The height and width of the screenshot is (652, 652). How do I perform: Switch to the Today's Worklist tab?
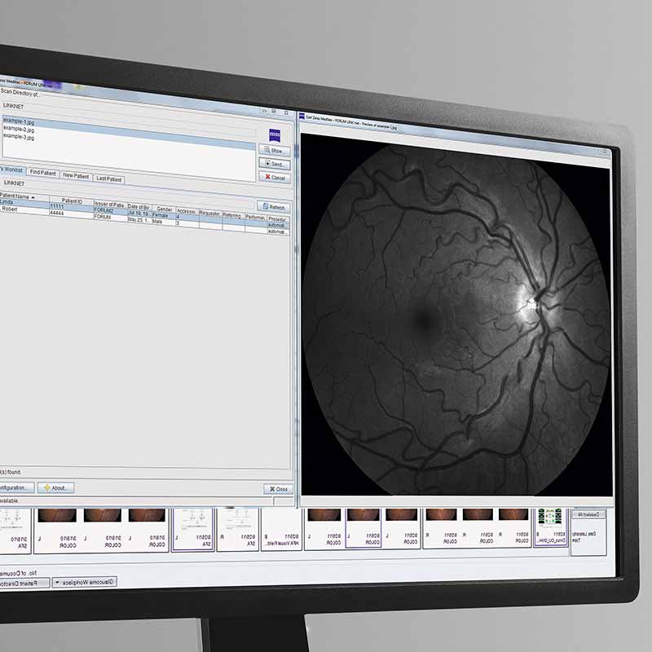(x=11, y=170)
